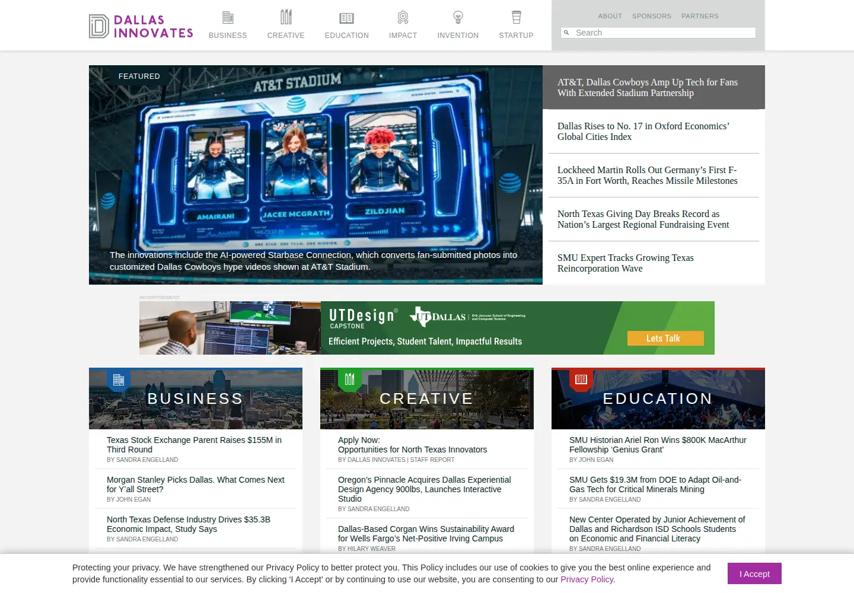
Task: Open the CREATIVE section banner
Action: 427,398
